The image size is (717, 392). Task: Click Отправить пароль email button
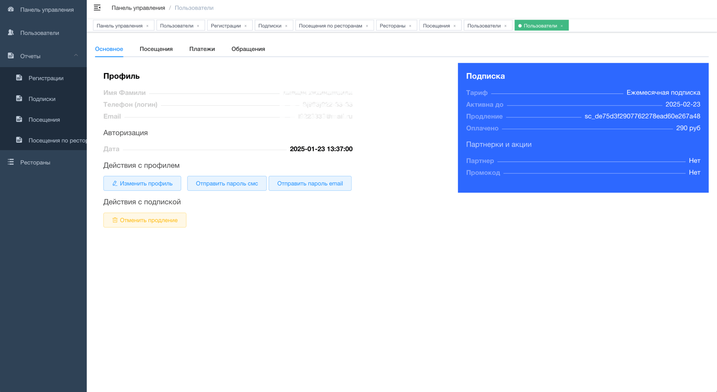coord(310,183)
